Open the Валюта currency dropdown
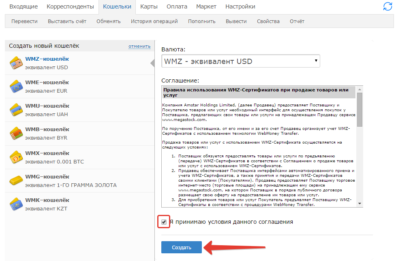Image resolution: width=398 pixels, height=261 pixels. tap(241, 61)
